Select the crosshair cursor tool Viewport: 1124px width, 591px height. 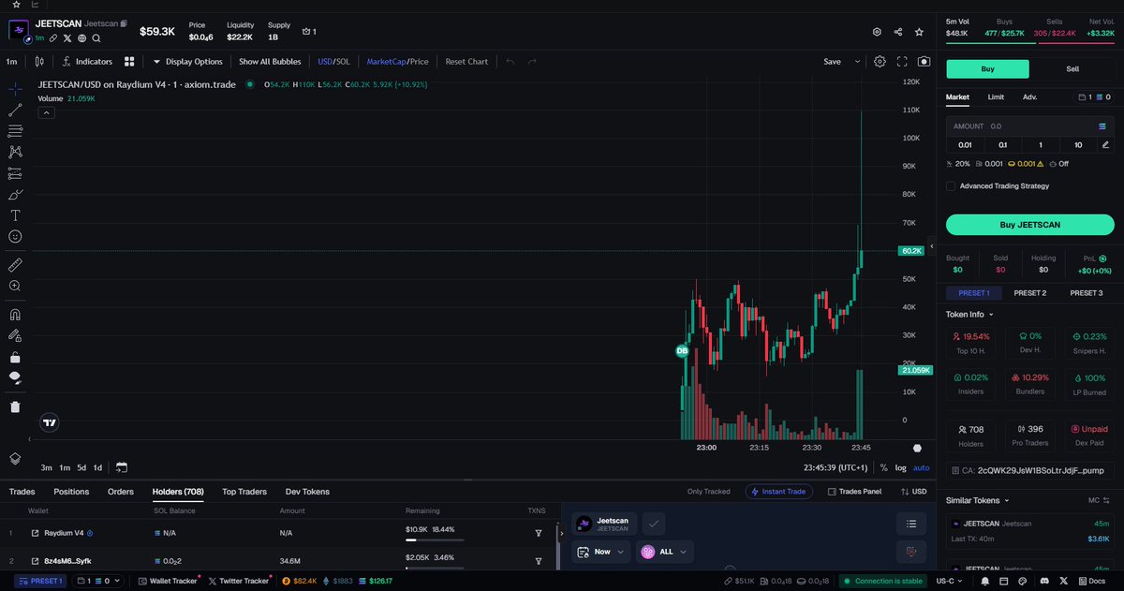(15, 89)
